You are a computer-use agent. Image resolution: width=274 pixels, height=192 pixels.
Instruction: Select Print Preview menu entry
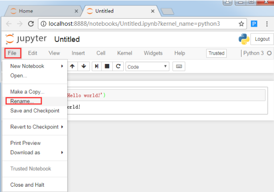[35, 143]
